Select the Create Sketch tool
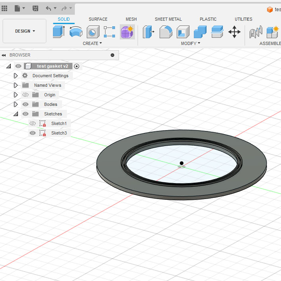This screenshot has width=281, height=281. pyautogui.click(x=109, y=32)
